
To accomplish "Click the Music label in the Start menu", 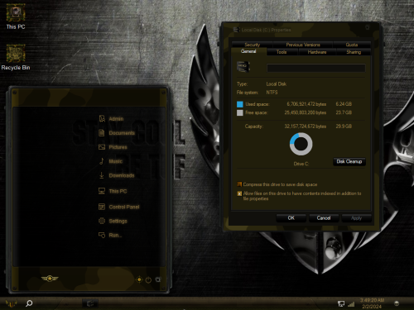I will point(115,161).
